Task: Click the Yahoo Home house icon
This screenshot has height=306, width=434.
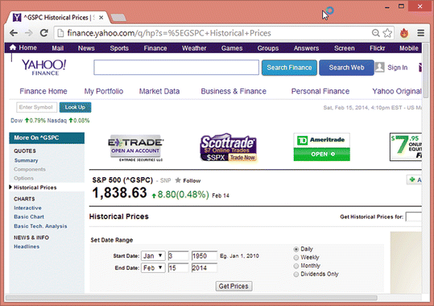Action: point(13,48)
